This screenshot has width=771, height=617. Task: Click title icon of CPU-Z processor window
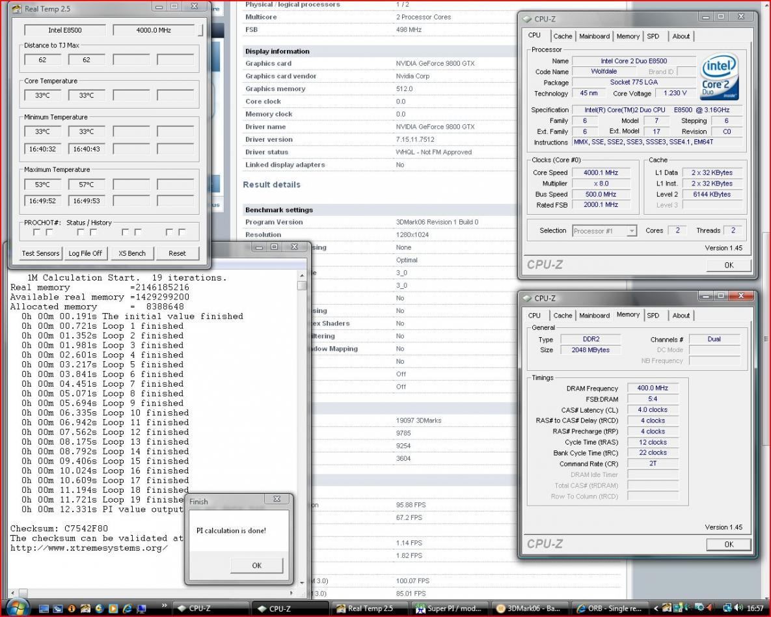pos(527,19)
